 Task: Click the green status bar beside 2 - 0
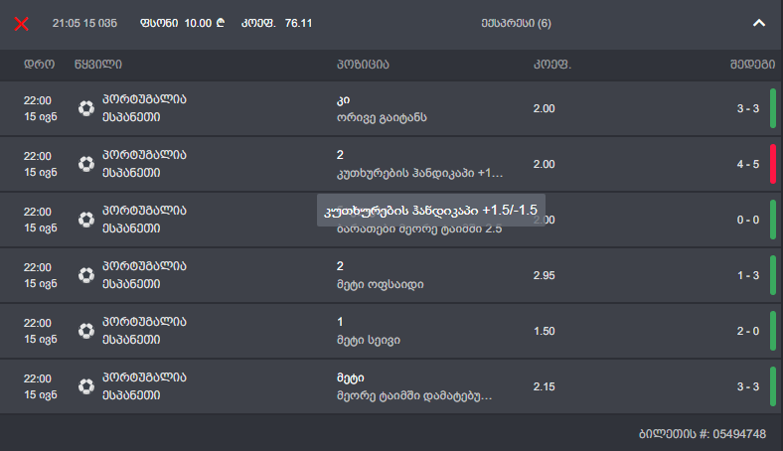click(x=772, y=331)
